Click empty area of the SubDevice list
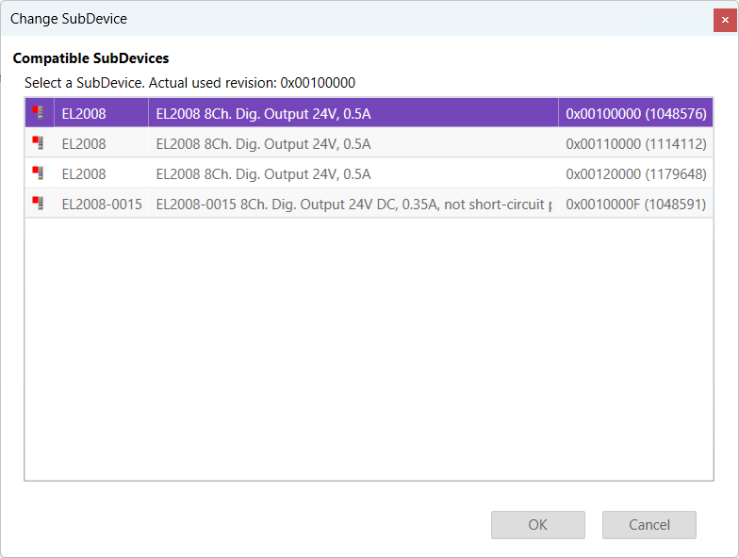 pos(368,349)
